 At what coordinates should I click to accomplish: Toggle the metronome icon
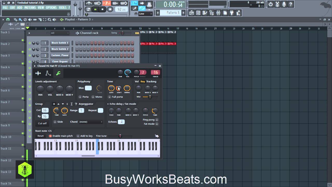(x=89, y=3)
